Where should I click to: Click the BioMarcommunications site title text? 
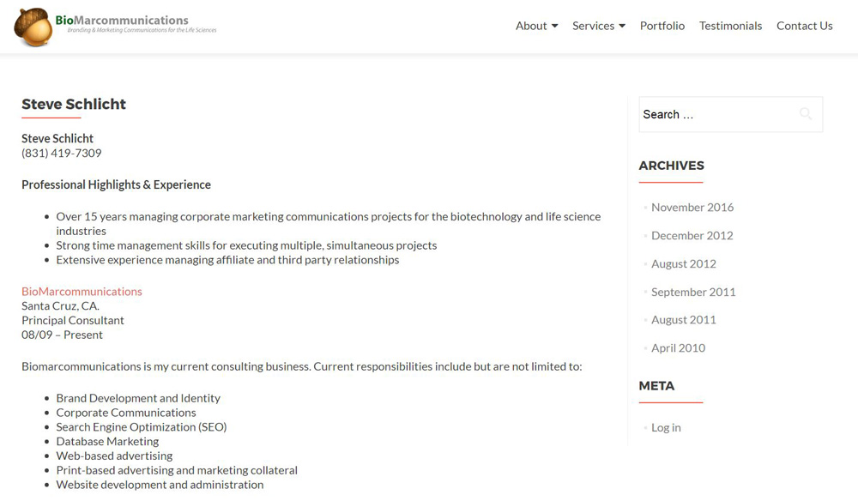tap(122, 20)
